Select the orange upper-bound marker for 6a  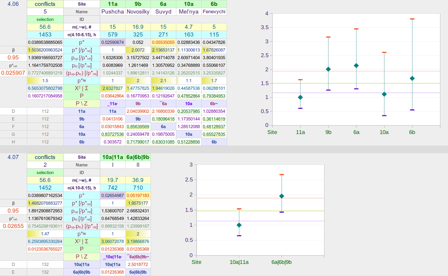click(356, 29)
